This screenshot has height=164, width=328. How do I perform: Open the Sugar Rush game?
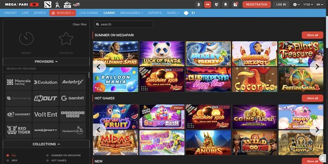162,117
